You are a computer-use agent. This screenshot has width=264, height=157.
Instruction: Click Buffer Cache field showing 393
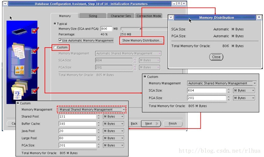pos(77,124)
